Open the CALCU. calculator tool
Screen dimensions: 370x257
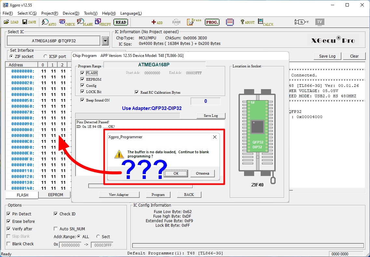pyautogui.click(x=266, y=22)
